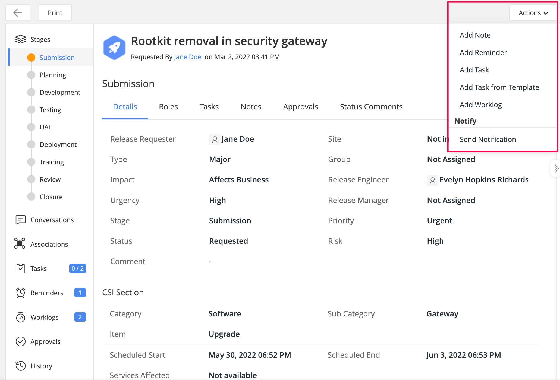
Task: Open Conversations via its chat icon
Action: click(21, 220)
